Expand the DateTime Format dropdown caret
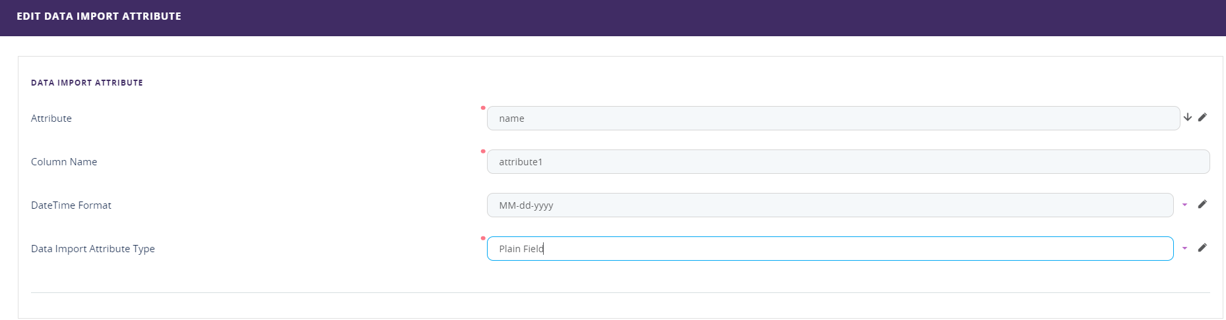This screenshot has width=1226, height=320. tap(1184, 205)
